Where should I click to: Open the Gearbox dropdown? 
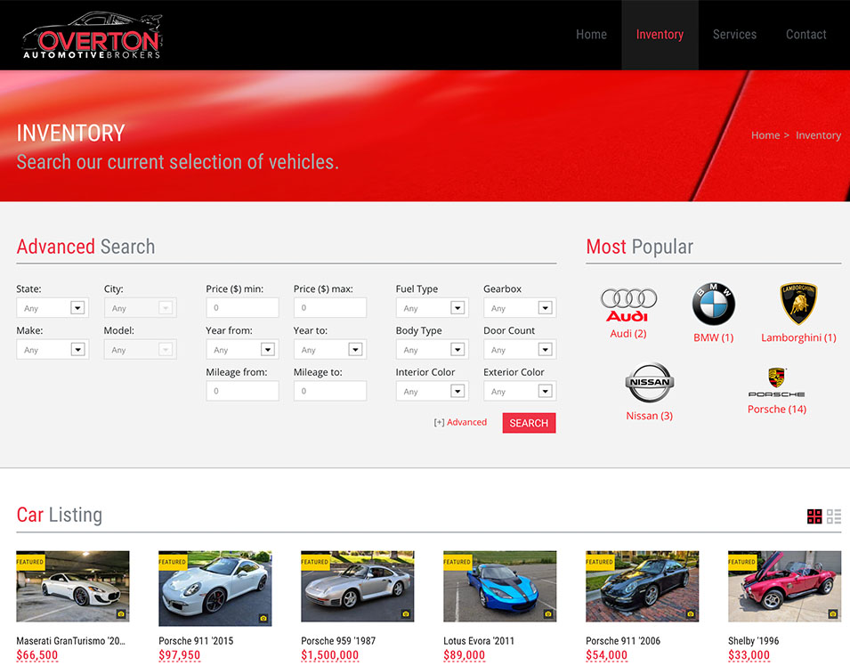pyautogui.click(x=520, y=308)
